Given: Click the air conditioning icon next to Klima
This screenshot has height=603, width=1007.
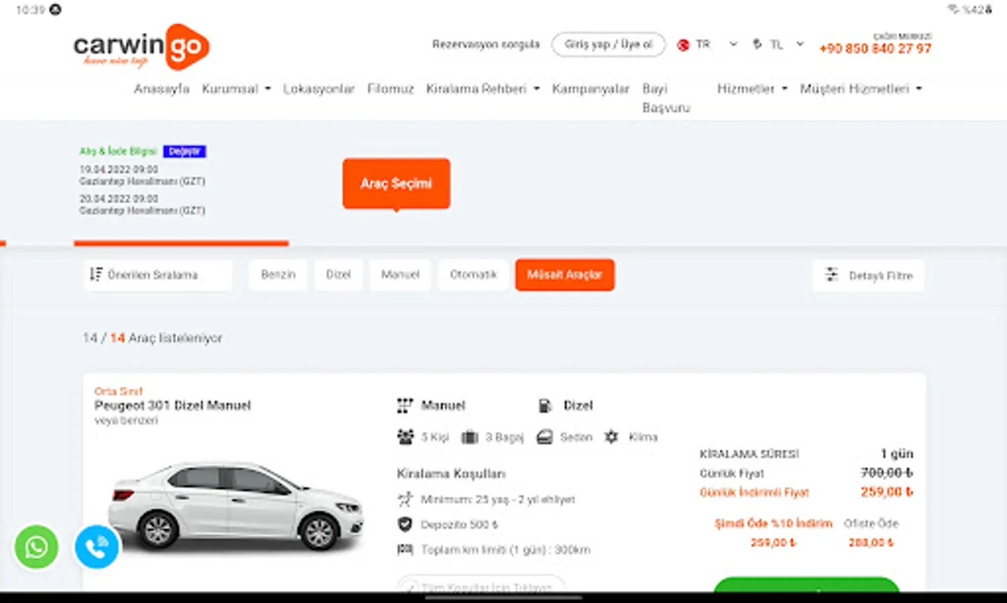Looking at the screenshot, I should pos(611,437).
